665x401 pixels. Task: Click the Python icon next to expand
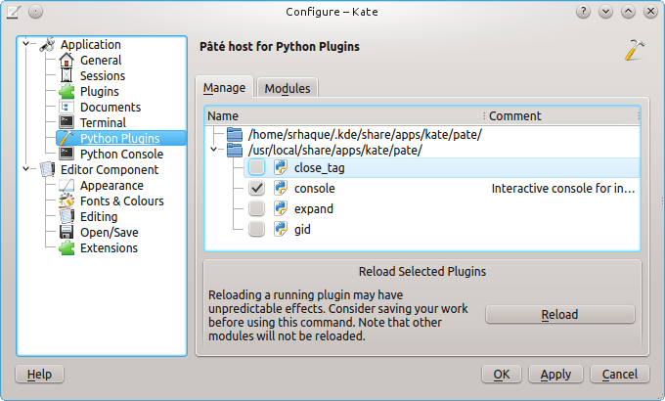pyautogui.click(x=281, y=208)
